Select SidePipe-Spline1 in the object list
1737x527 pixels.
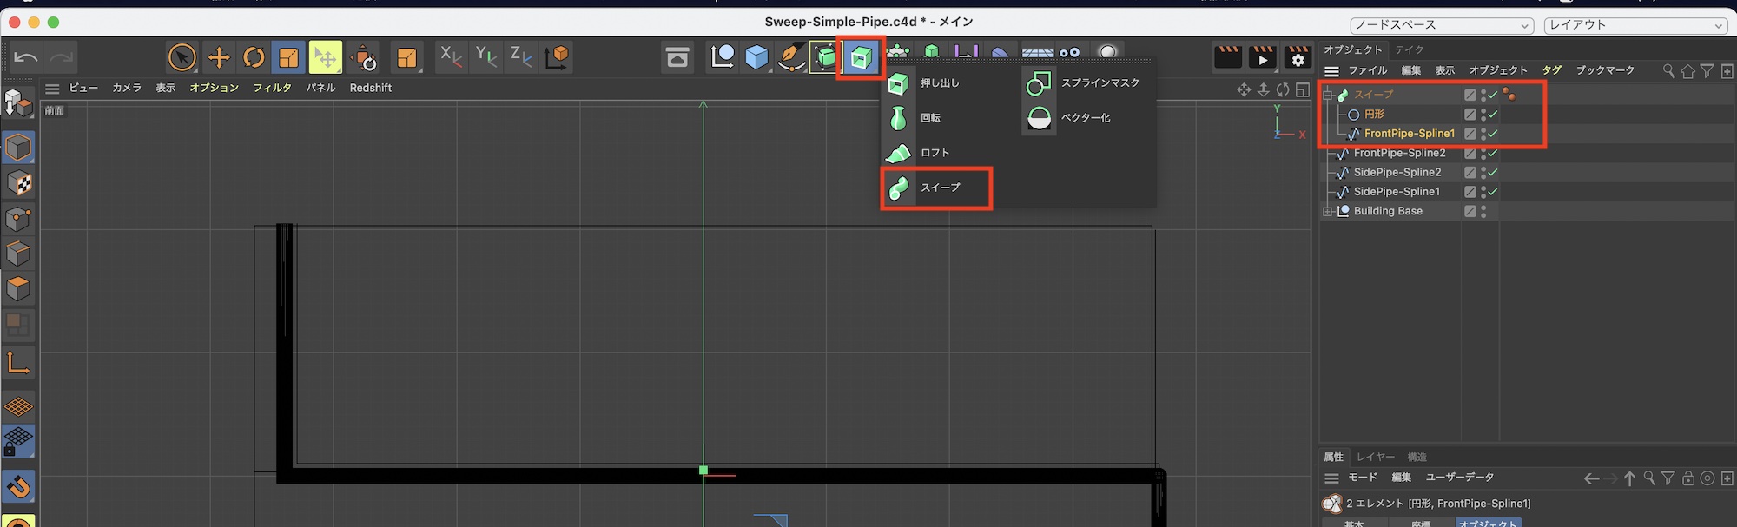point(1396,192)
